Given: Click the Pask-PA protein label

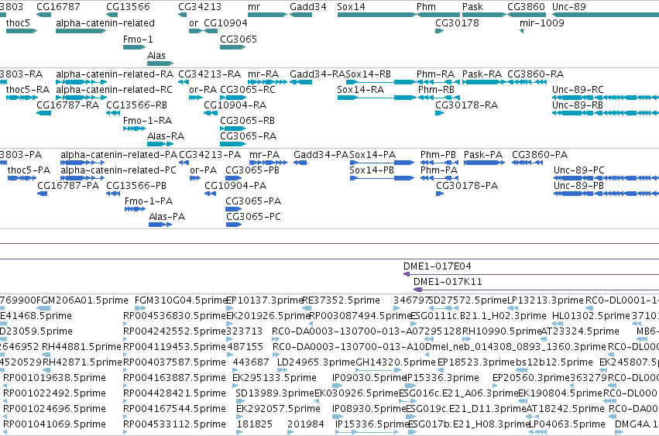Looking at the screenshot, I should 483,155.
